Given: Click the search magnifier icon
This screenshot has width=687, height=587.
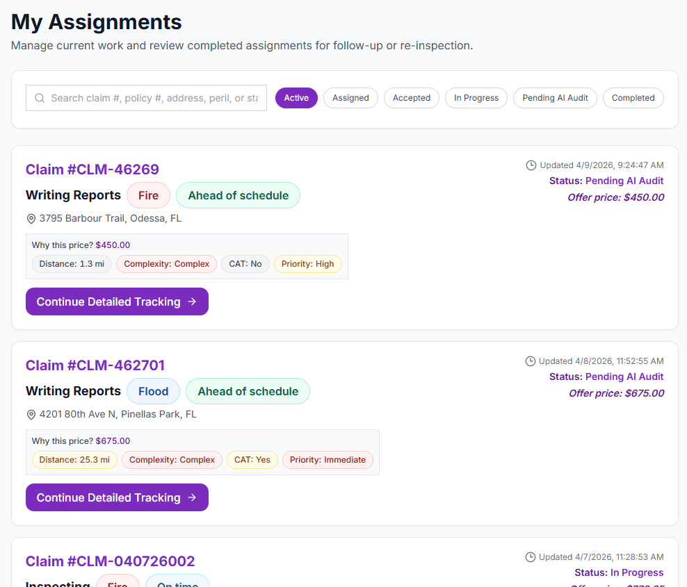Looking at the screenshot, I should click(x=40, y=98).
